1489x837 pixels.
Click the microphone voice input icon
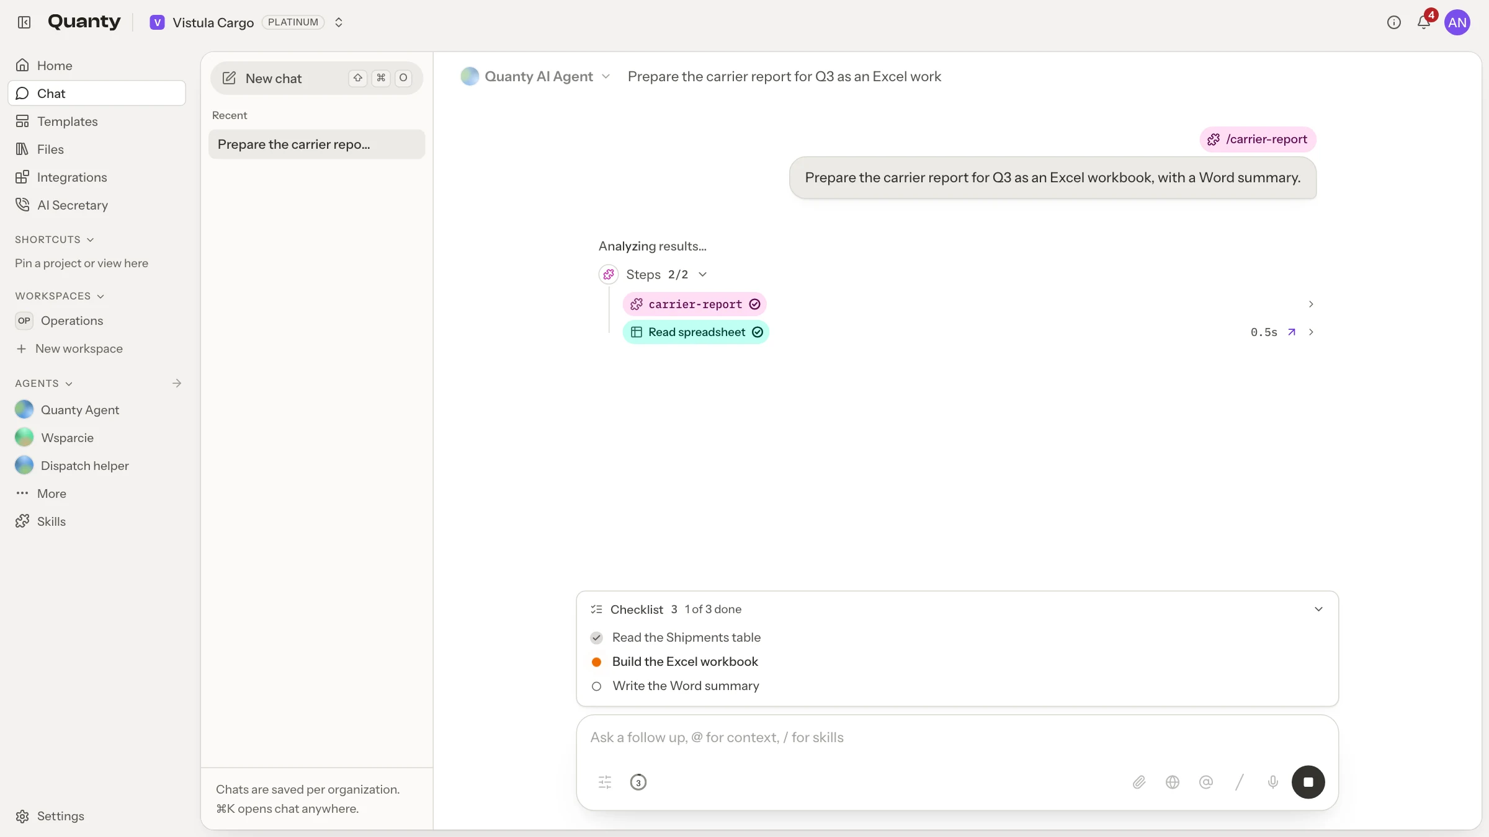(x=1272, y=782)
